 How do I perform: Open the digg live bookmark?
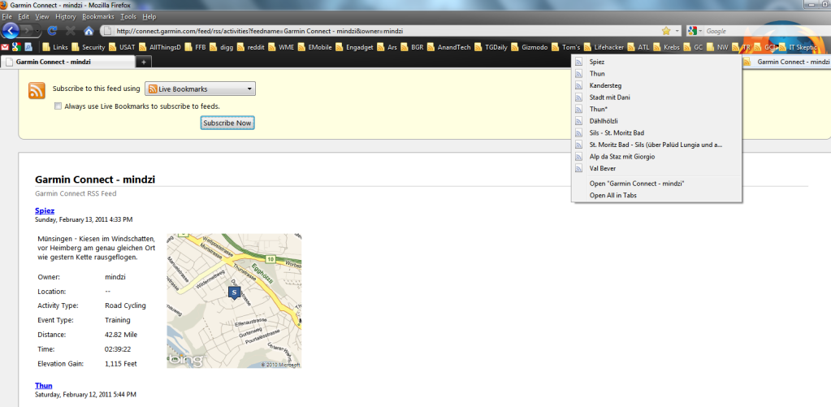[x=222, y=47]
